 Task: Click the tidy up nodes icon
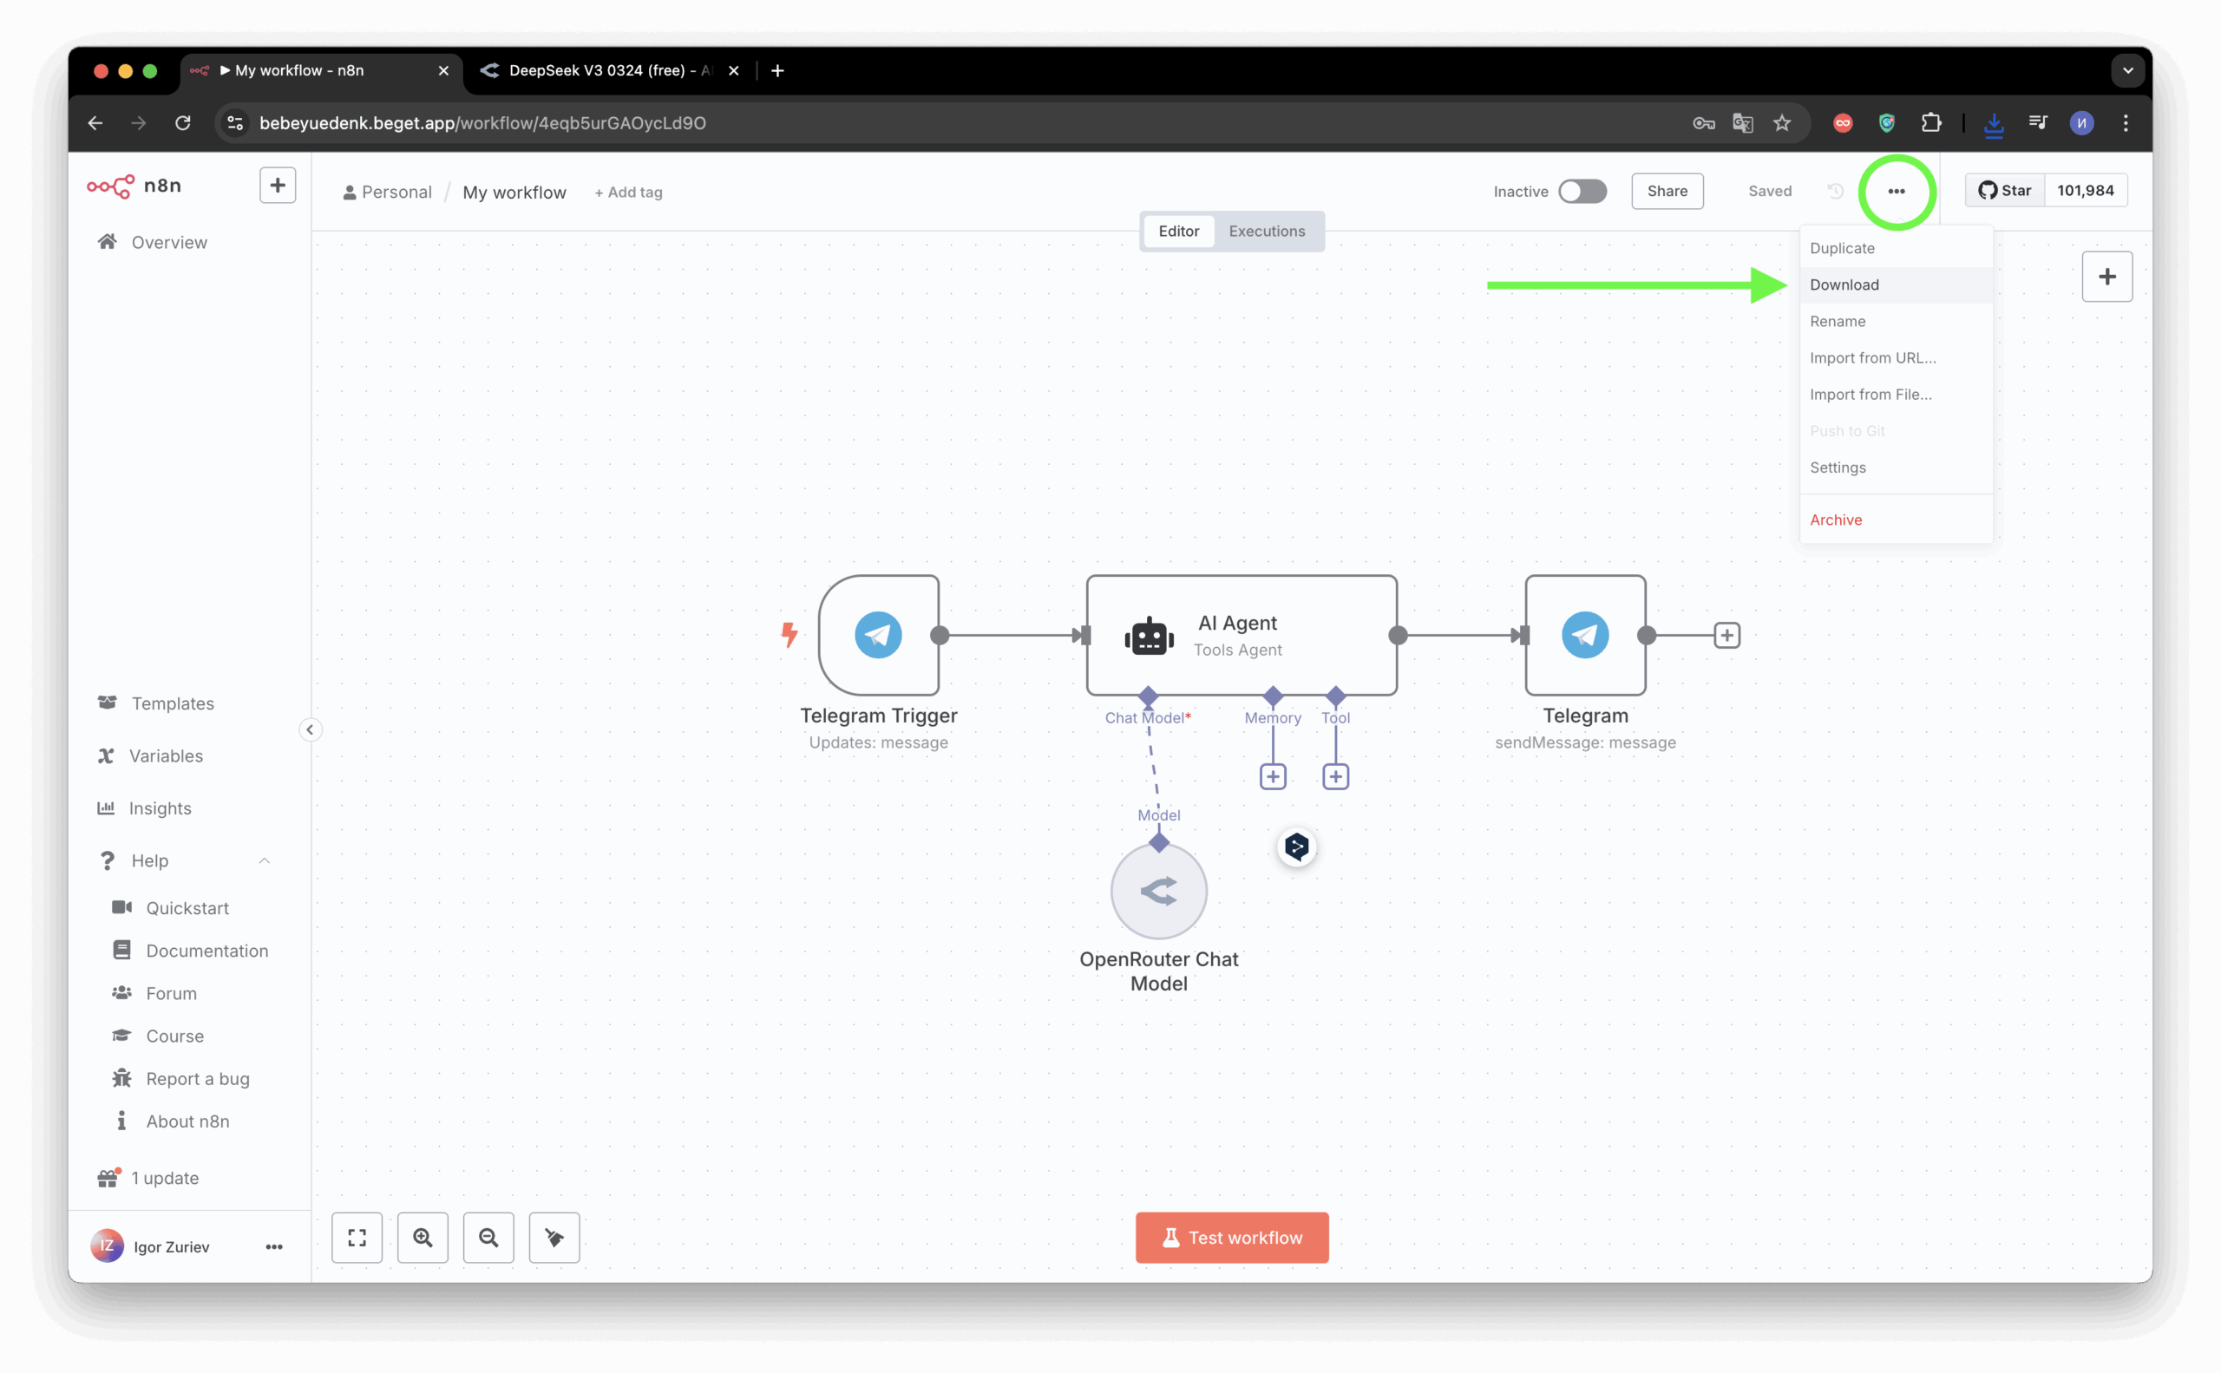[x=554, y=1237]
